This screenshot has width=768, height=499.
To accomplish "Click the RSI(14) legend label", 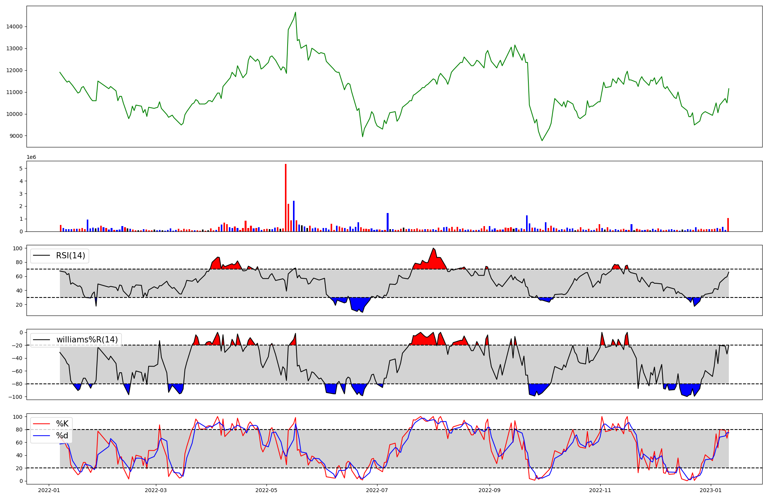I will 71,256.
